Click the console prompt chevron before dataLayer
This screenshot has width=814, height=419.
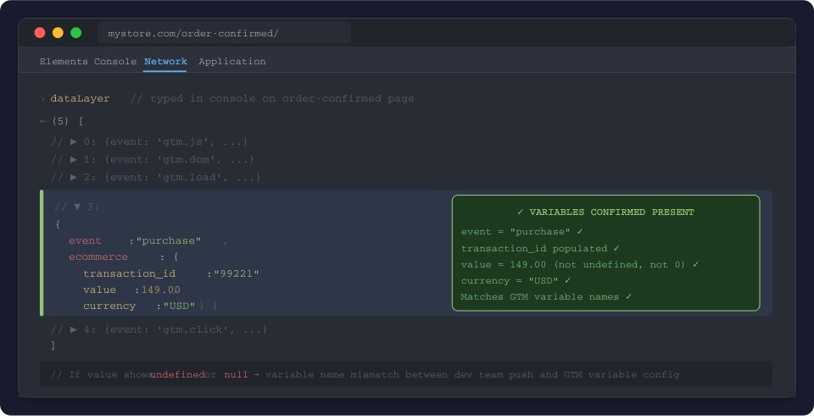[x=42, y=99]
